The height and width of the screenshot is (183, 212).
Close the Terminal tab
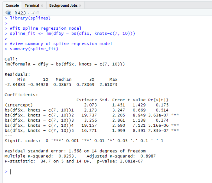(42, 6)
